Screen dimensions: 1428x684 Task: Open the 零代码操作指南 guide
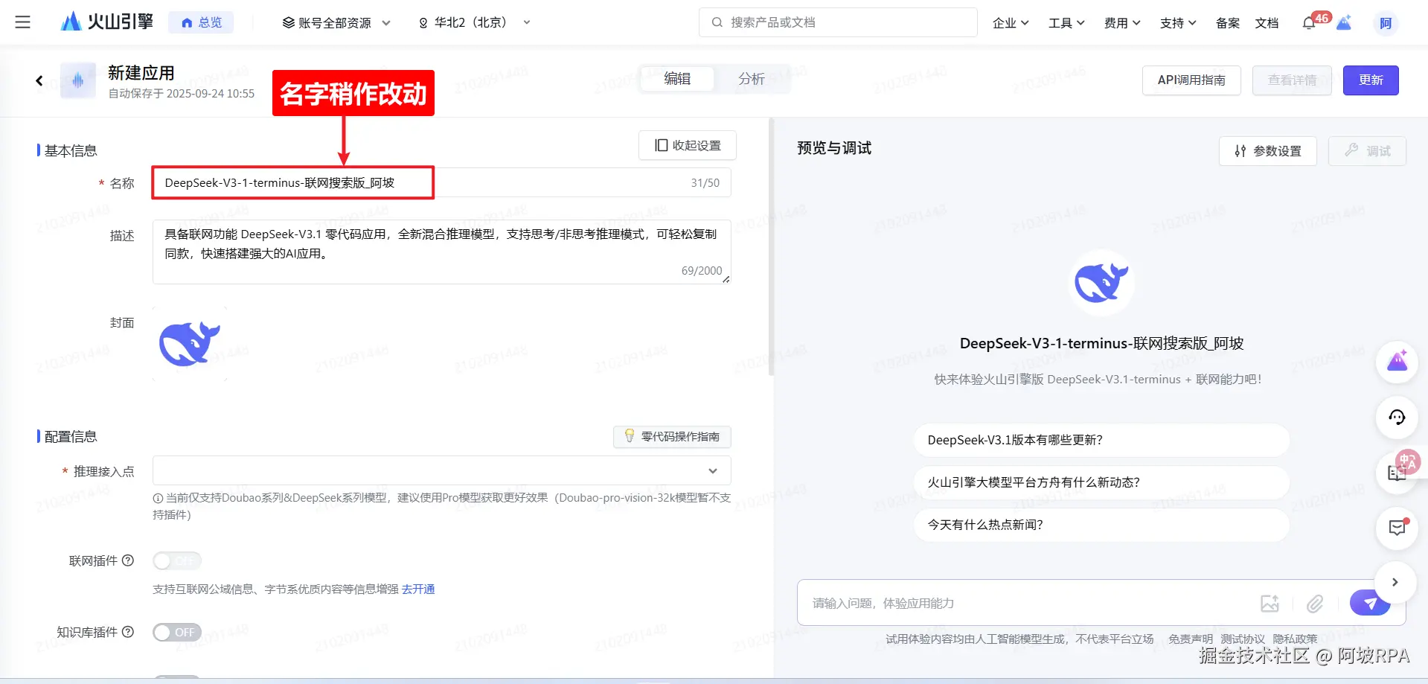point(672,437)
